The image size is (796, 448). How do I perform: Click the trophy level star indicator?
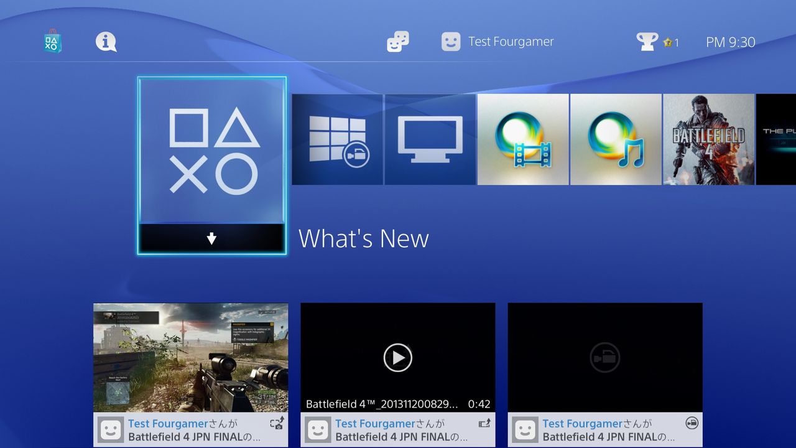click(x=671, y=42)
